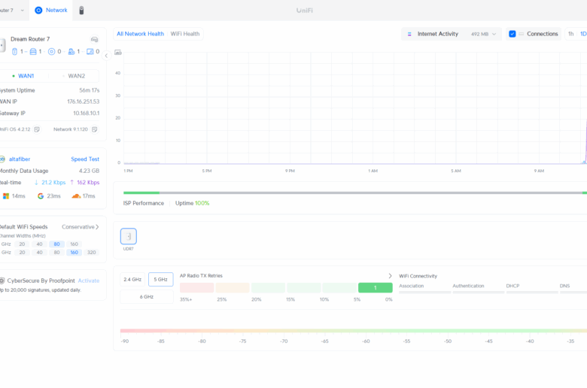Expand AP Radio TX Retries chevron
The height and width of the screenshot is (388, 587).
pyautogui.click(x=390, y=276)
